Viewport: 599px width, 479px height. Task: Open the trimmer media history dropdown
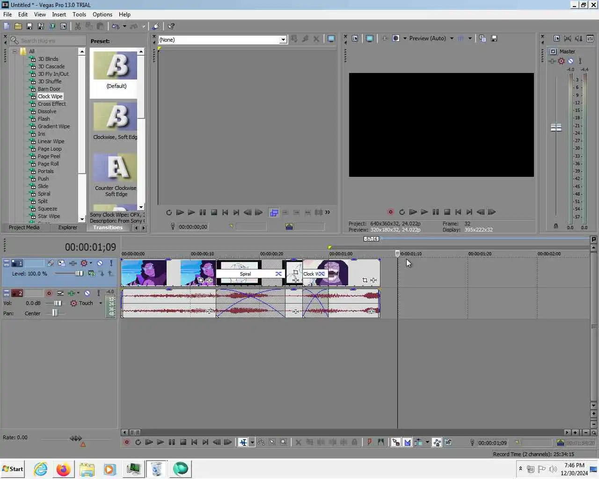283,40
